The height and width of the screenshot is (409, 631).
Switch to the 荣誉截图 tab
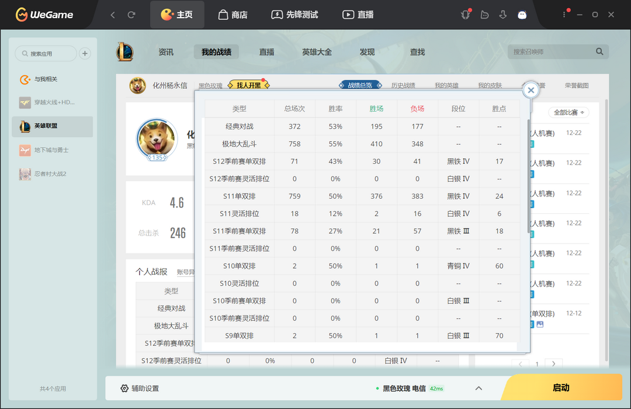click(577, 85)
